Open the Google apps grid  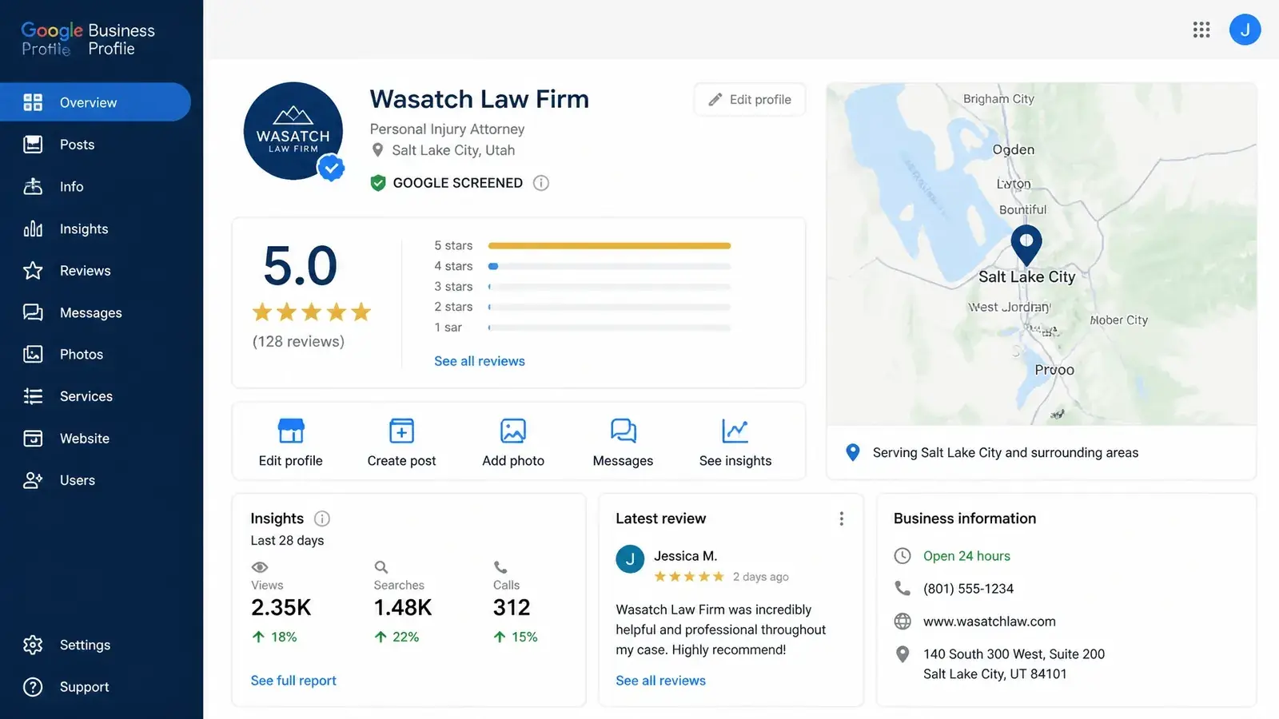click(1201, 30)
